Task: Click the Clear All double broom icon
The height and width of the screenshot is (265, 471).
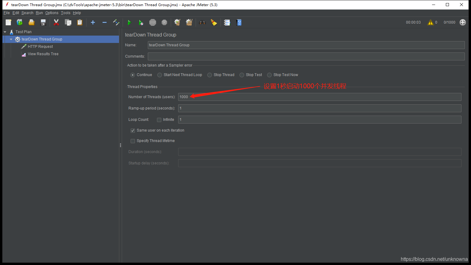Action: pos(189,22)
